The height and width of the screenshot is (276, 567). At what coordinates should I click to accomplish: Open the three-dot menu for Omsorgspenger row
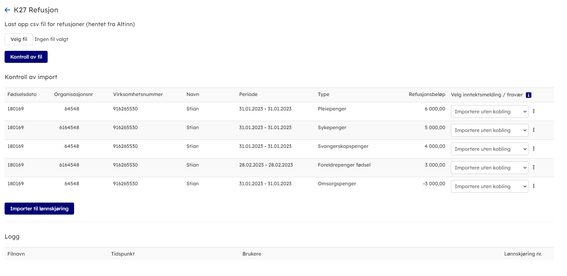(x=533, y=186)
